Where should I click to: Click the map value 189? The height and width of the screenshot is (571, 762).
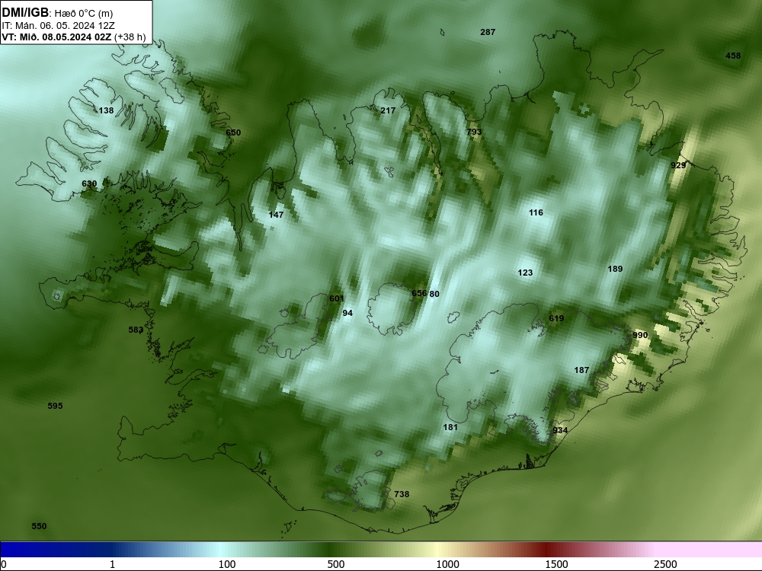tap(615, 269)
